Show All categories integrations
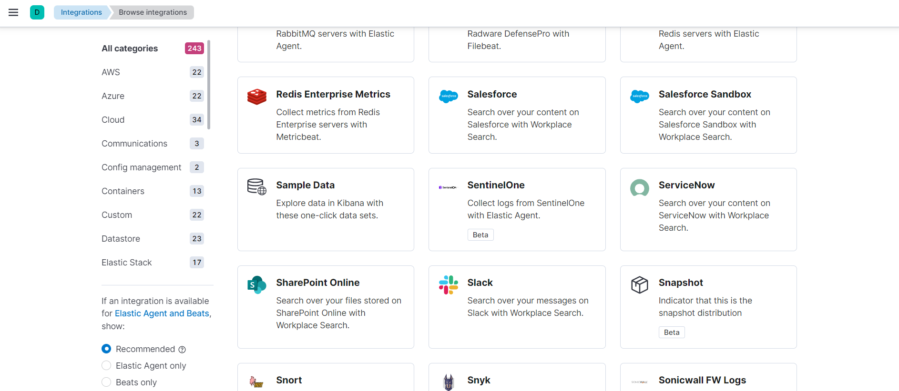The width and height of the screenshot is (899, 391). [x=130, y=49]
